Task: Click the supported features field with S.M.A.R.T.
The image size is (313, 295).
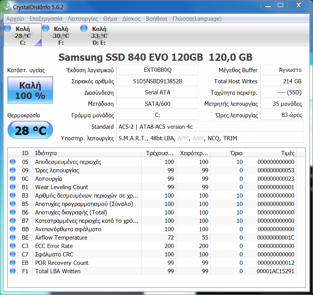Action: (x=210, y=138)
